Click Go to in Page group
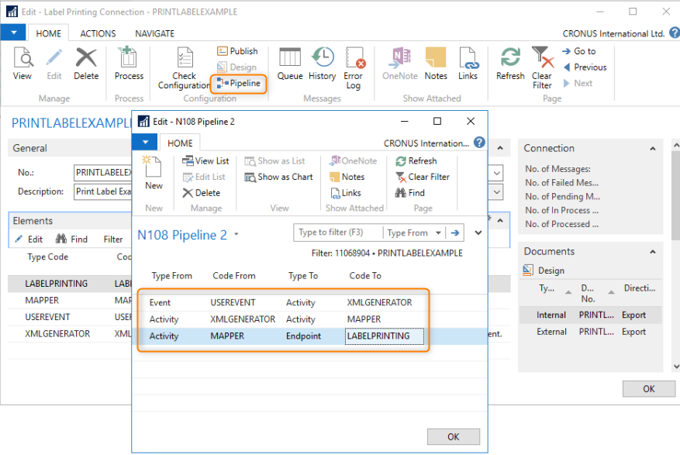The image size is (680, 455). (x=579, y=51)
